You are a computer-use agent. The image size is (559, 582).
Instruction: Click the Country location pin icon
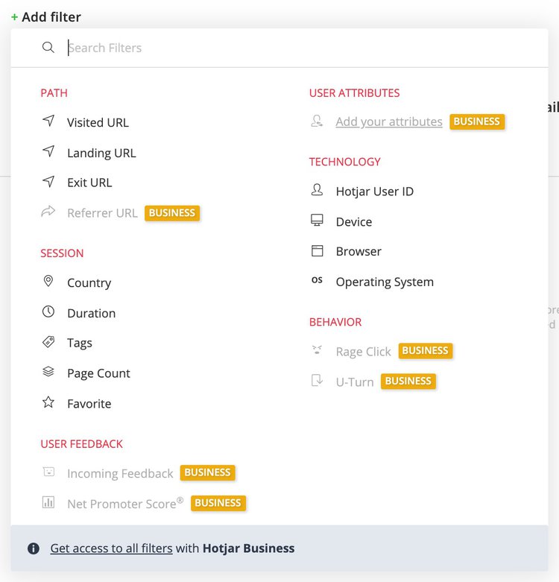48,281
